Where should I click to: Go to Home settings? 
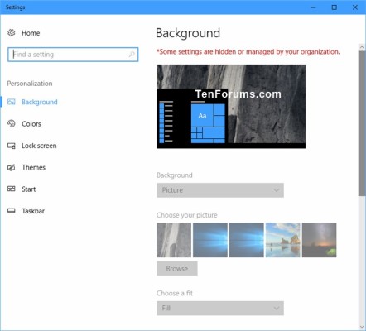[x=31, y=33]
